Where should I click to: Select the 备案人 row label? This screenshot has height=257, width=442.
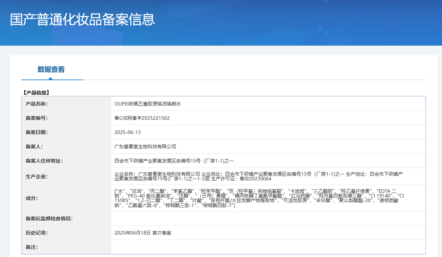[x=34, y=147]
